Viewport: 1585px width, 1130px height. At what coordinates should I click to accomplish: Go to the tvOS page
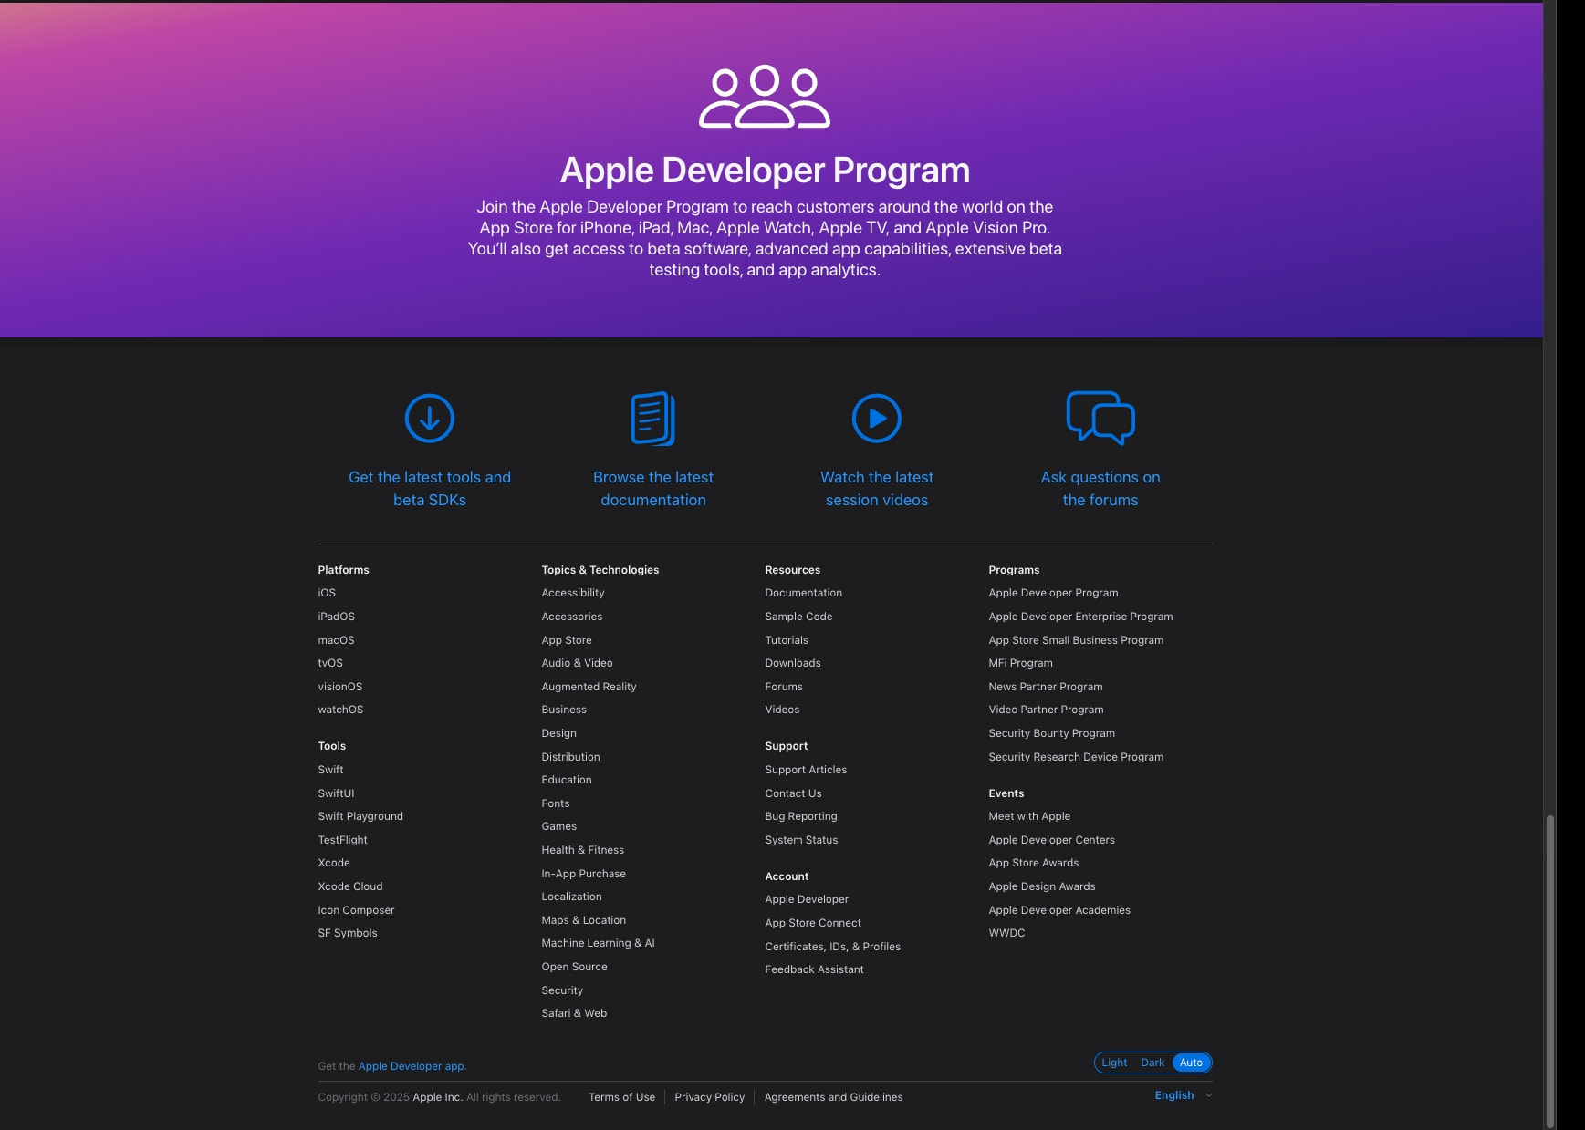330,663
